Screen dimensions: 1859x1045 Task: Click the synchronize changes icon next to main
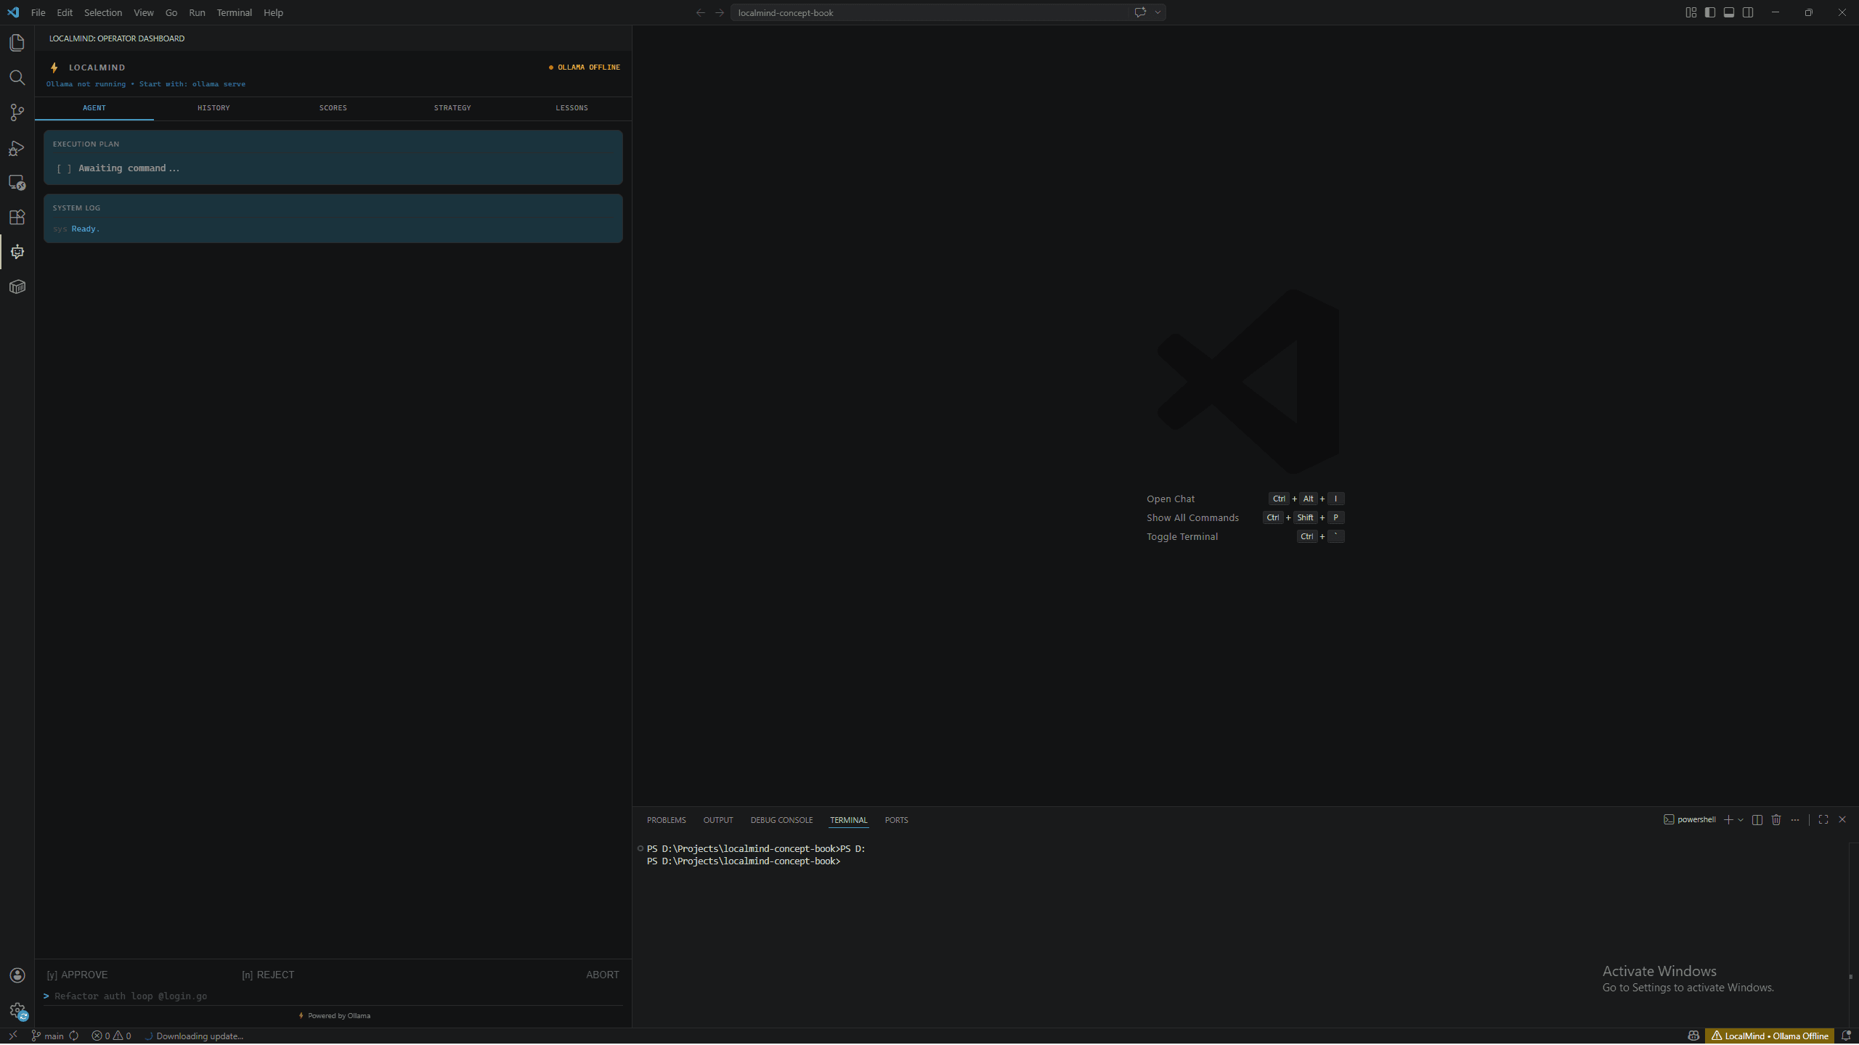(x=74, y=1036)
